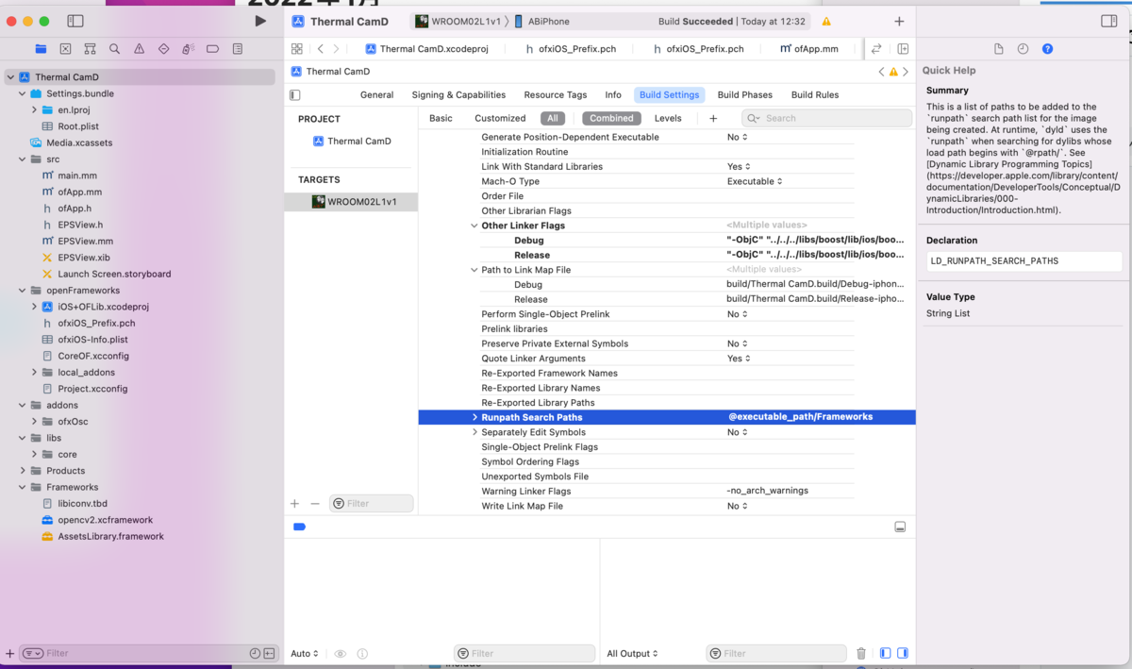Open the project navigator folder icon
Viewport: 1132px width, 669px height.
point(41,49)
